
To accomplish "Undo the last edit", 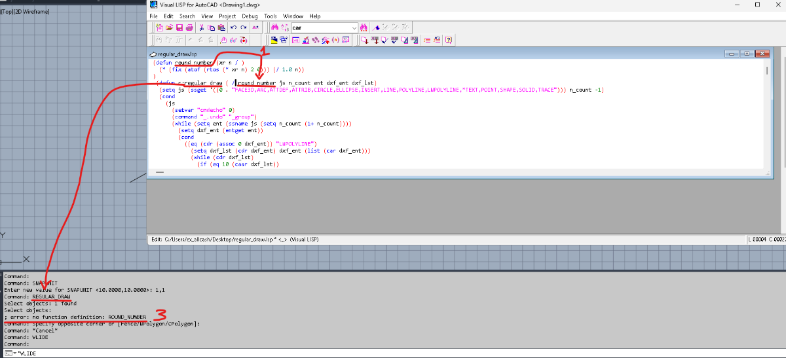I will (x=234, y=27).
